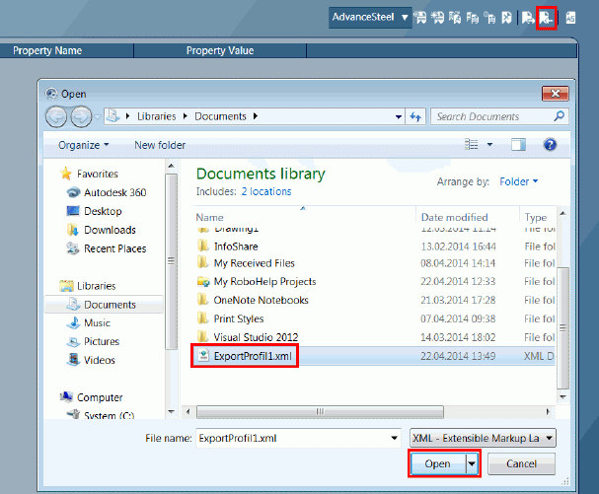This screenshot has width=599, height=494.
Task: Click the Libraries breadcrumb in address bar
Action: tap(157, 116)
